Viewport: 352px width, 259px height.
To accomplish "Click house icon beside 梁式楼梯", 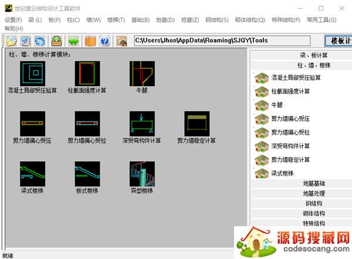I will [x=262, y=173].
